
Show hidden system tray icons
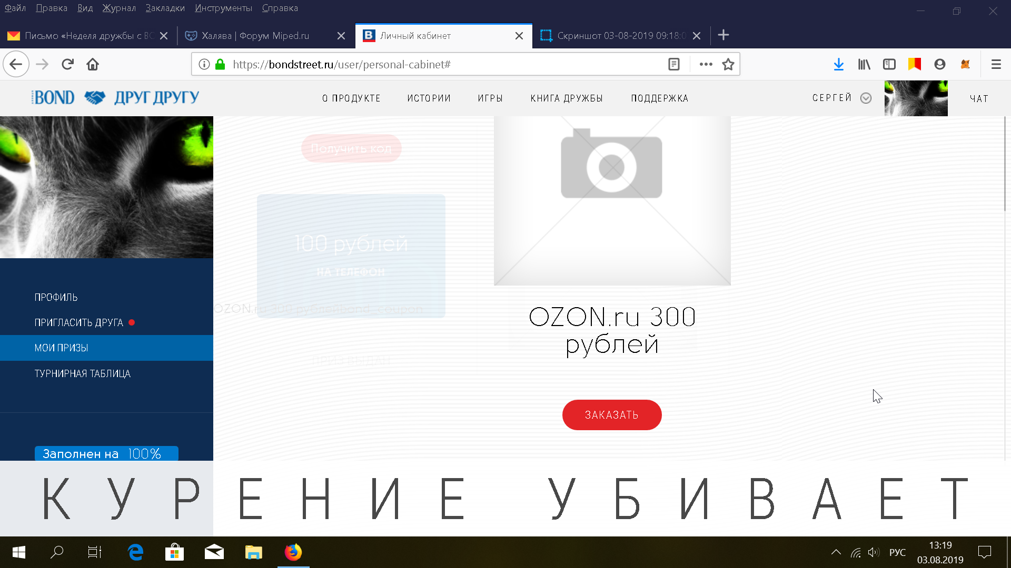point(836,552)
